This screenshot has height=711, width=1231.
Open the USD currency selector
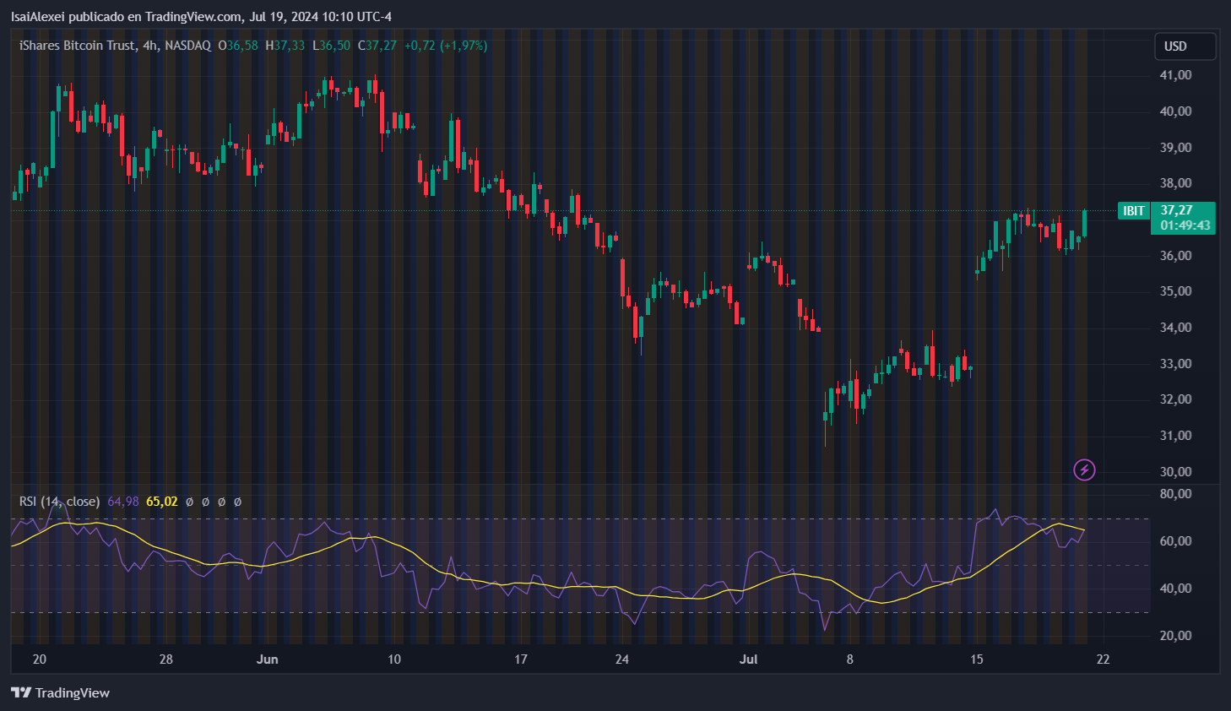click(1185, 46)
